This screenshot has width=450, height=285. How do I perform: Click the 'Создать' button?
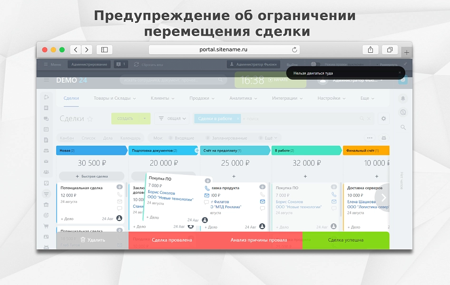pos(125,119)
